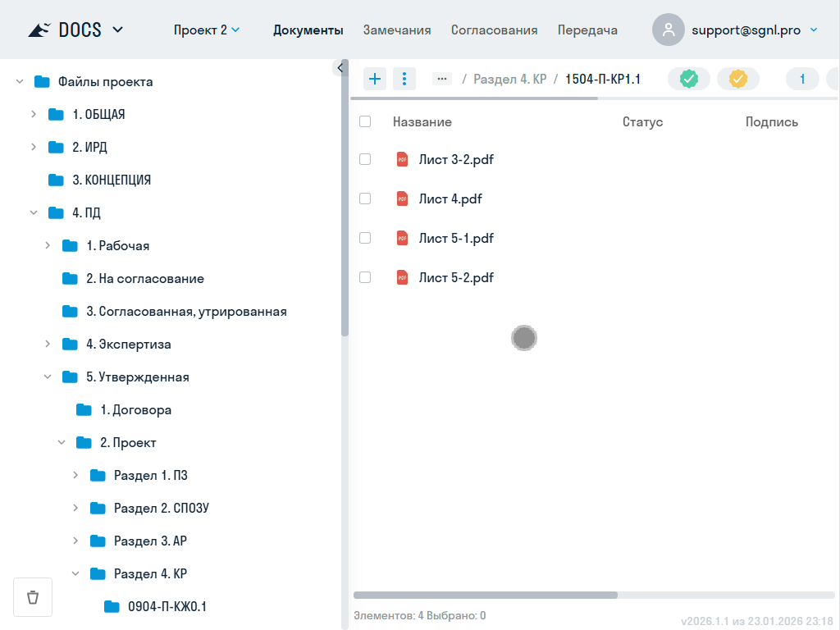This screenshot has height=630, width=840.
Task: Toggle the select-all checkbox in header
Action: pyautogui.click(x=365, y=121)
